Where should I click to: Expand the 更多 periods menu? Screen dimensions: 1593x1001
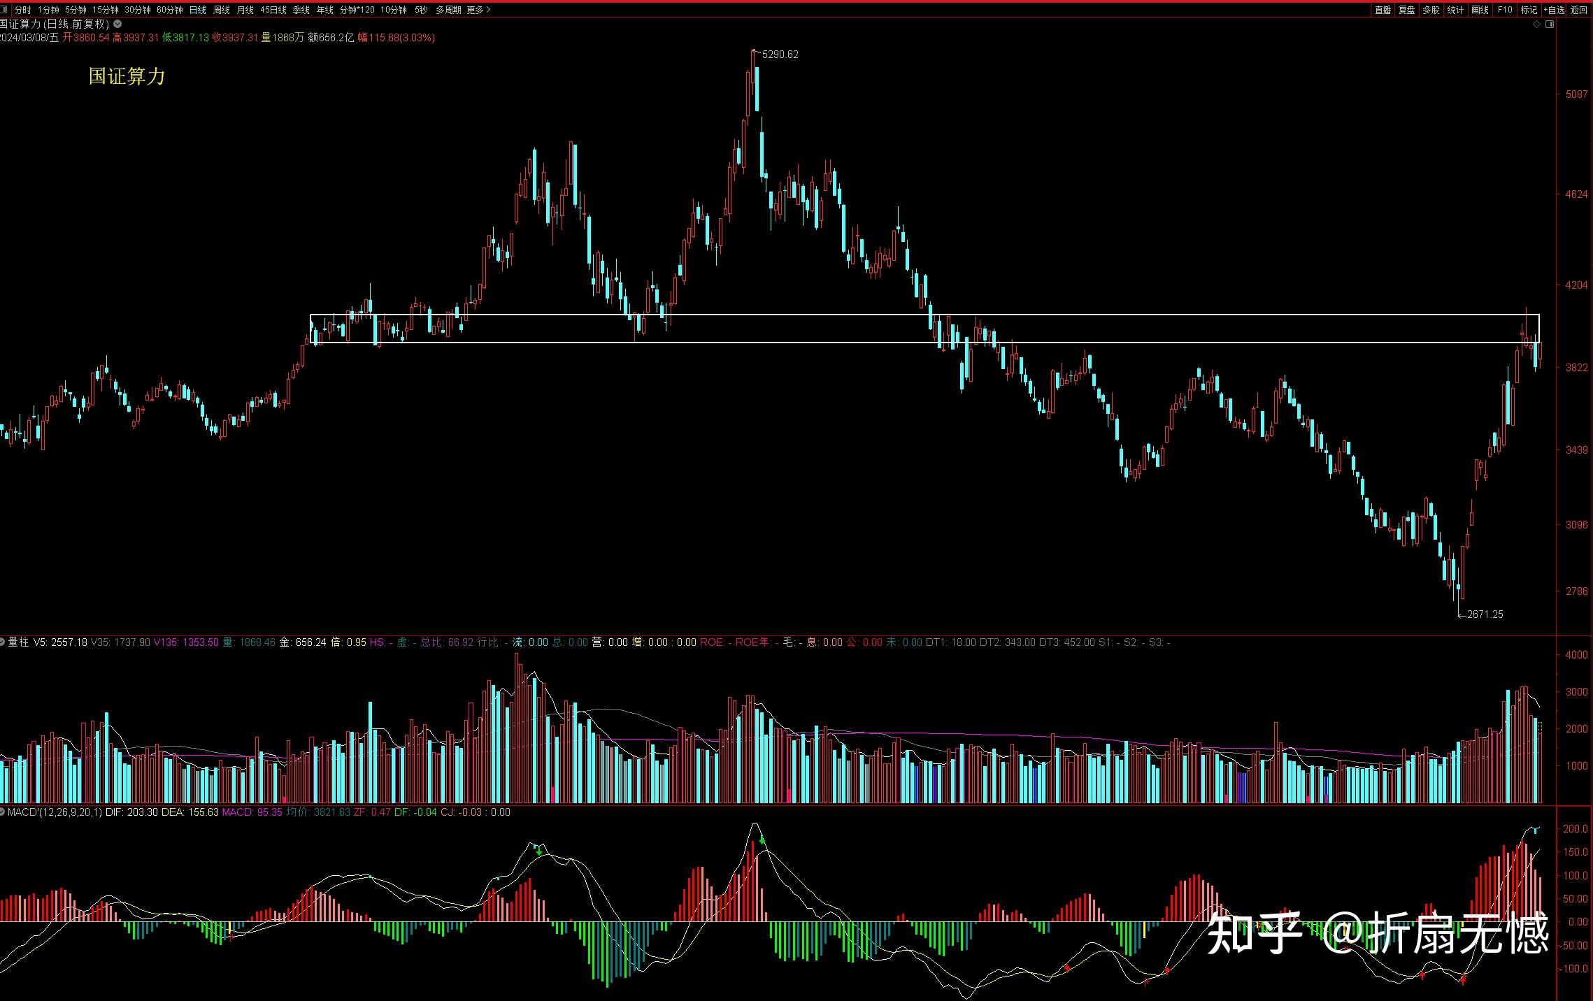coord(478,10)
